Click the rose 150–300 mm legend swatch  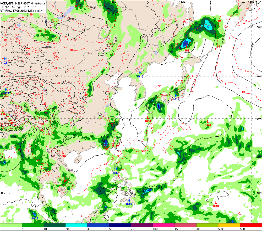click(x=185, y=225)
